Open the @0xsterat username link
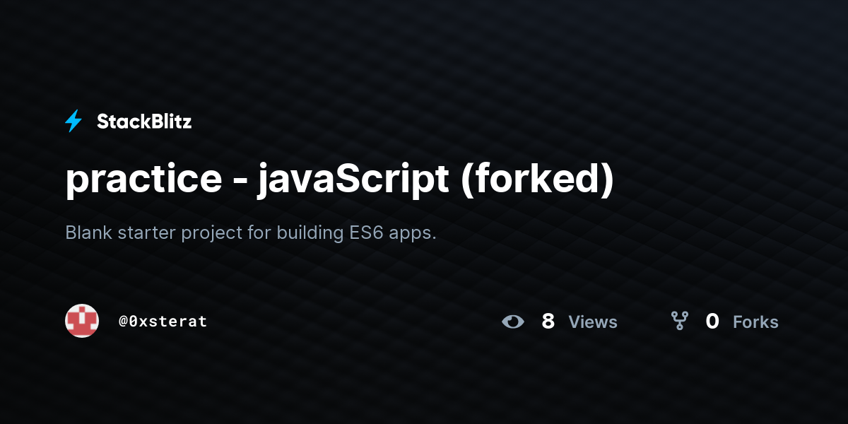Image resolution: width=848 pixels, height=424 pixels. pyautogui.click(x=163, y=321)
